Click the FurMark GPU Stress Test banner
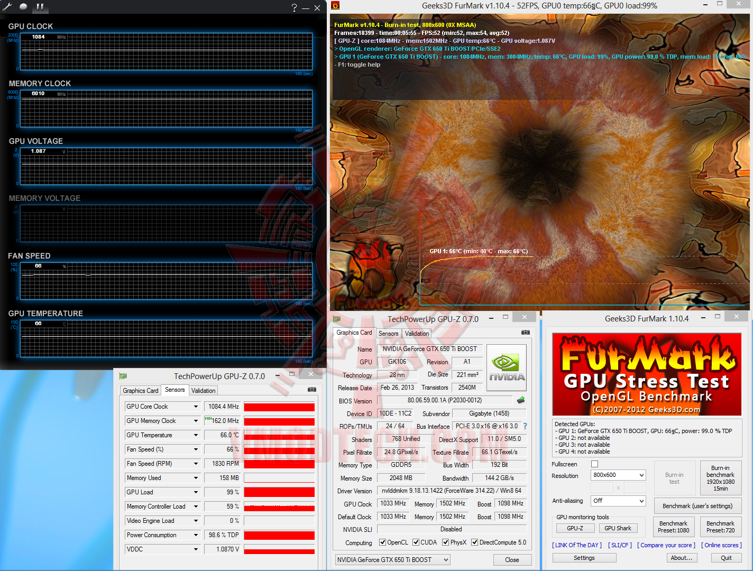Screen dimensions: 753x571 point(647,374)
